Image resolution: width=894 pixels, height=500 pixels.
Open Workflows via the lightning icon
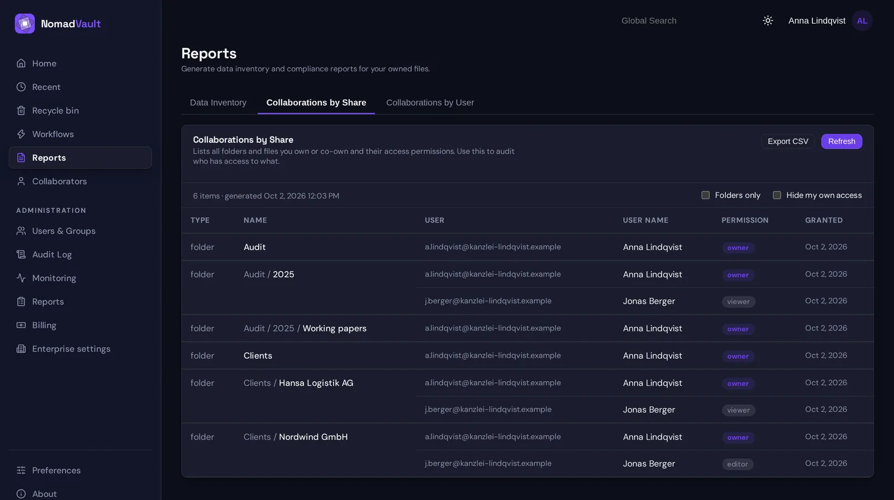click(21, 134)
